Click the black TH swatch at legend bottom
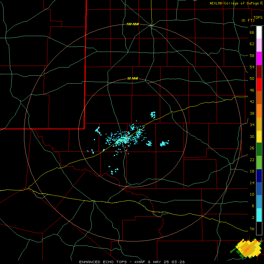This screenshot has width=264, height=264. coord(259,228)
